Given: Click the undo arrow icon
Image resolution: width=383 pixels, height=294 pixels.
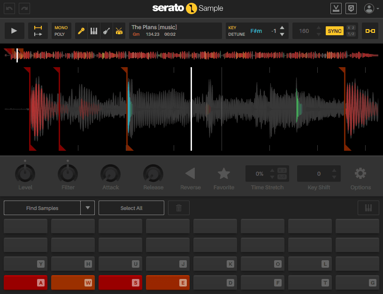Looking at the screenshot, I should pos(9,8).
